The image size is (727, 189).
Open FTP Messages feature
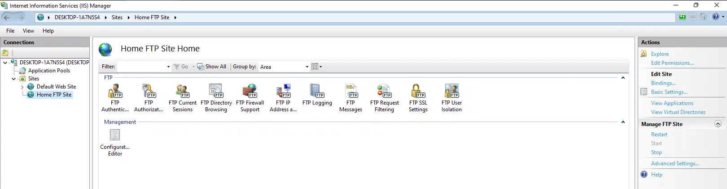pyautogui.click(x=350, y=98)
